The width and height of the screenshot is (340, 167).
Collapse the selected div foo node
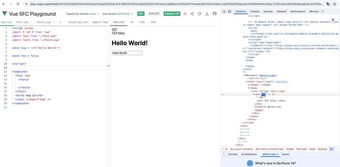coord(254,94)
